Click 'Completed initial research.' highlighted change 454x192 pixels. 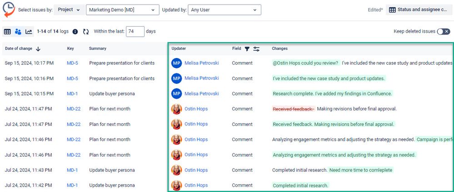tap(300, 185)
